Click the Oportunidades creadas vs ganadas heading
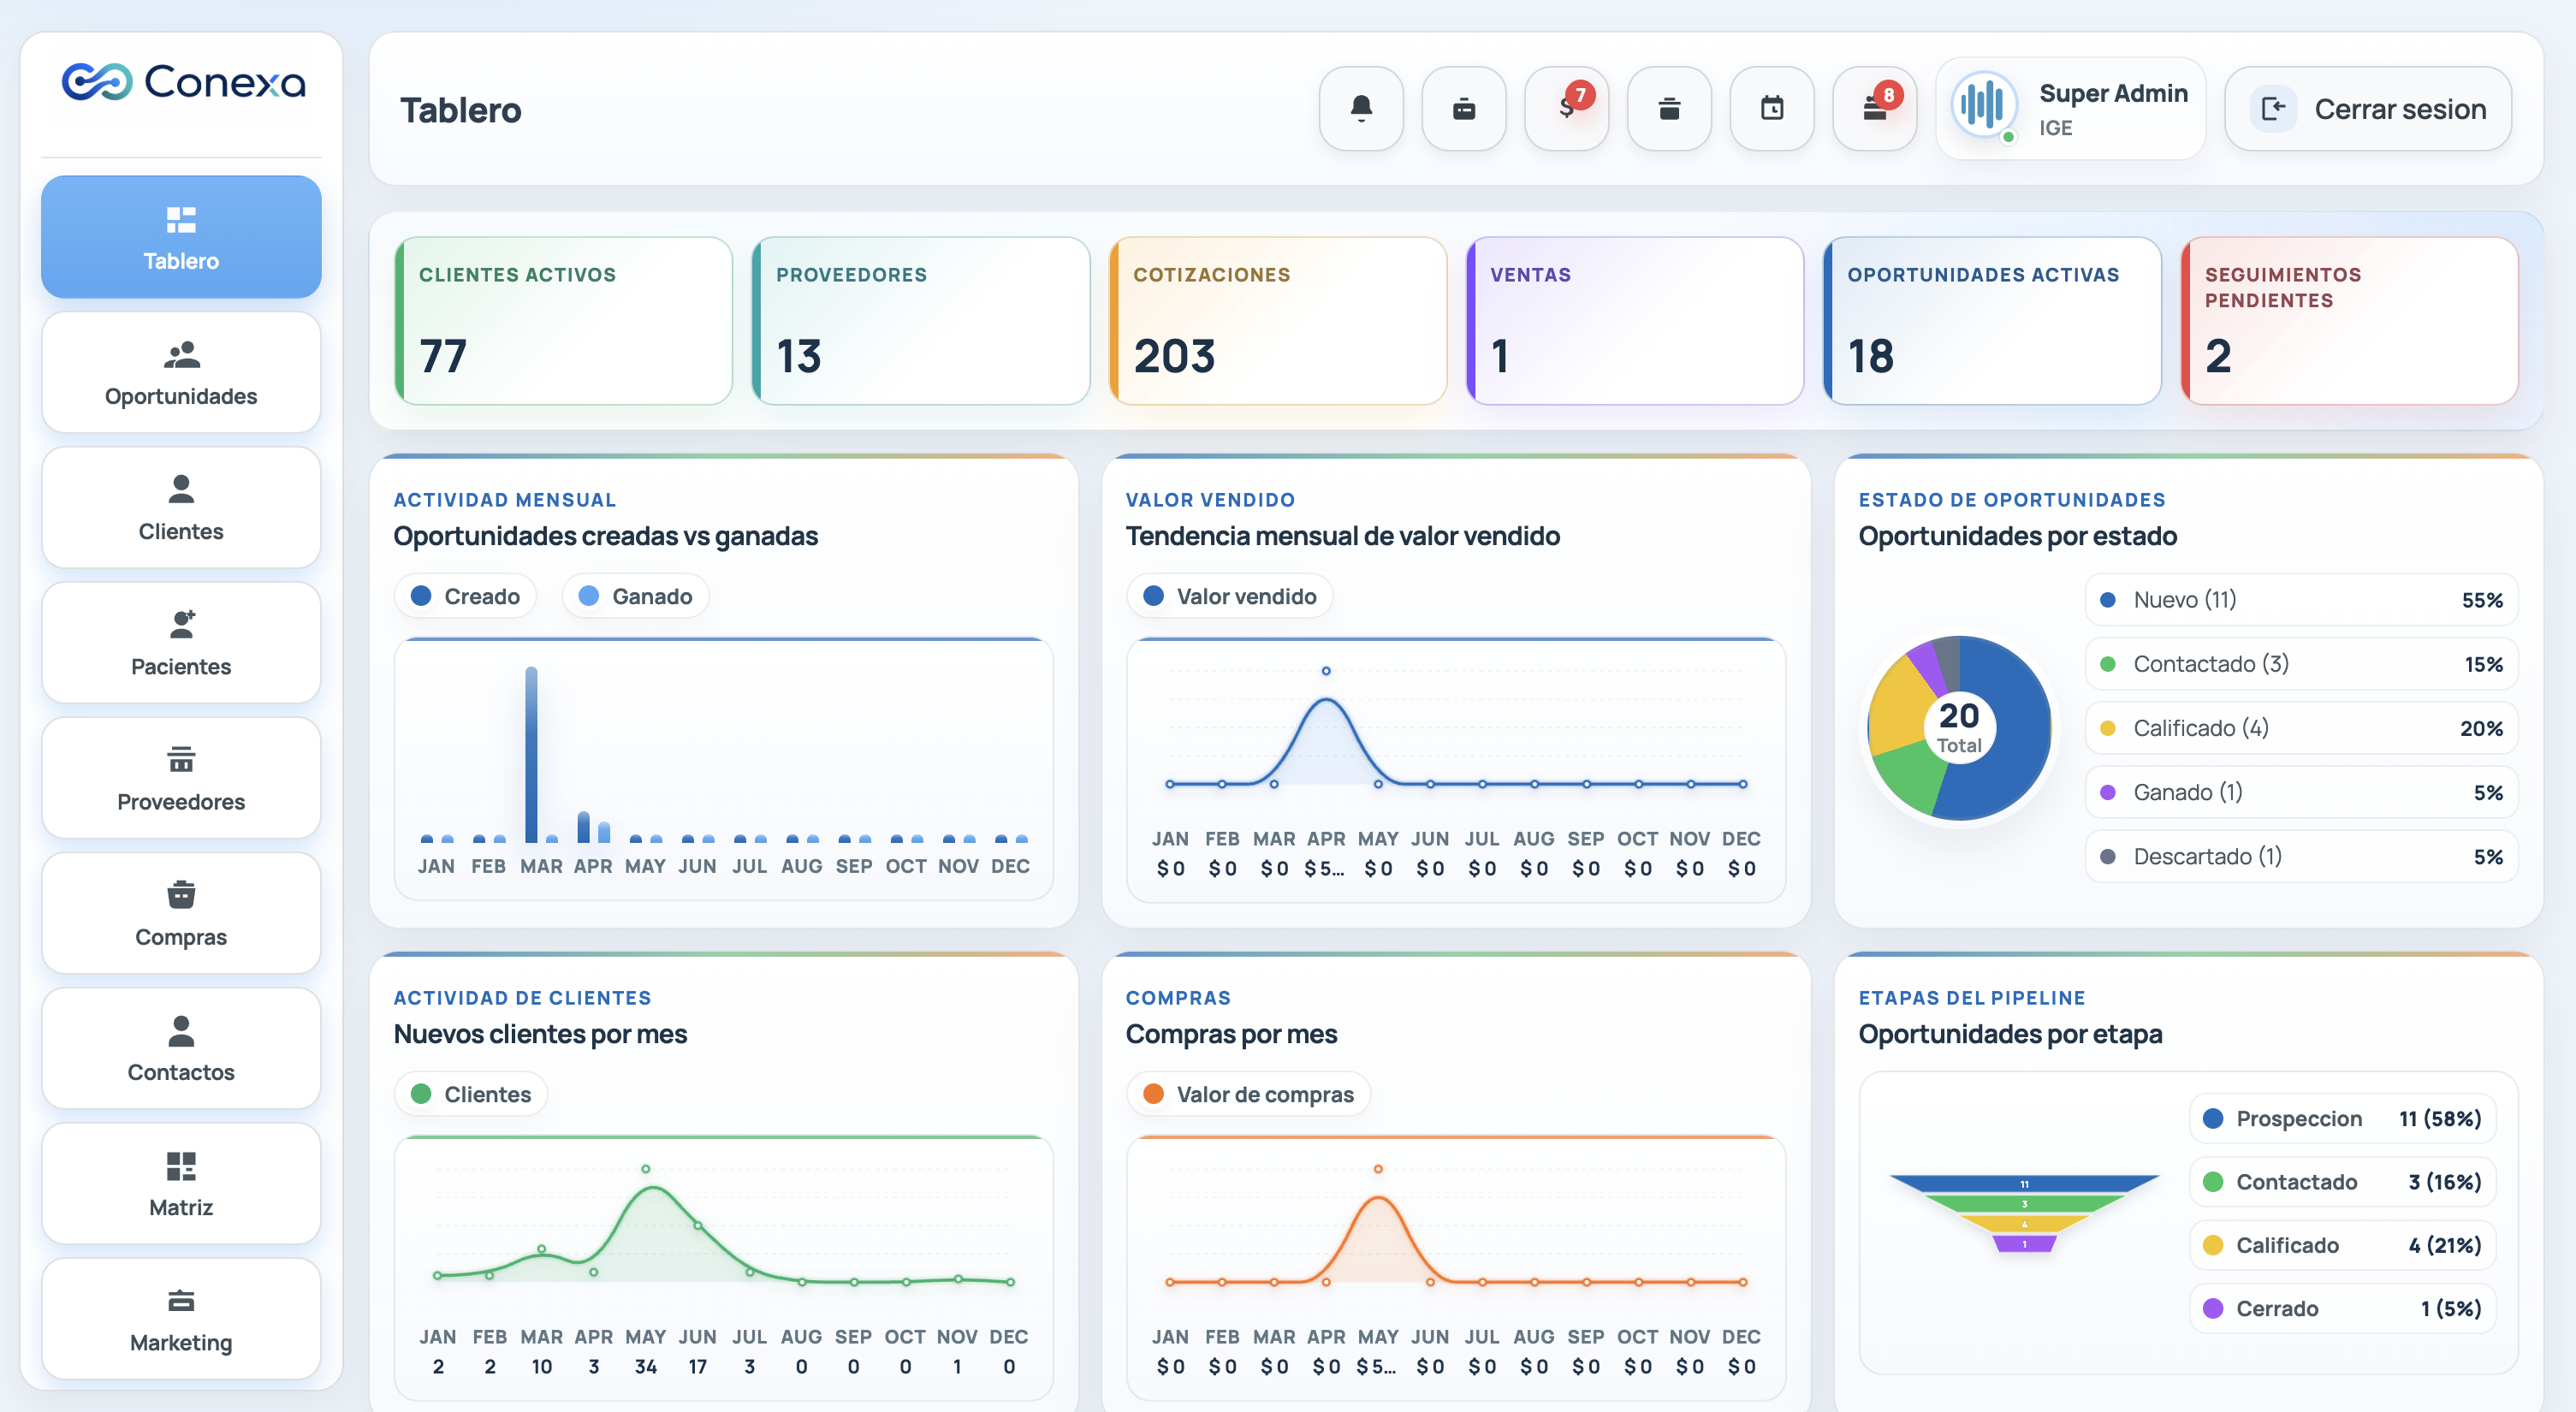The image size is (2576, 1412). [x=606, y=536]
